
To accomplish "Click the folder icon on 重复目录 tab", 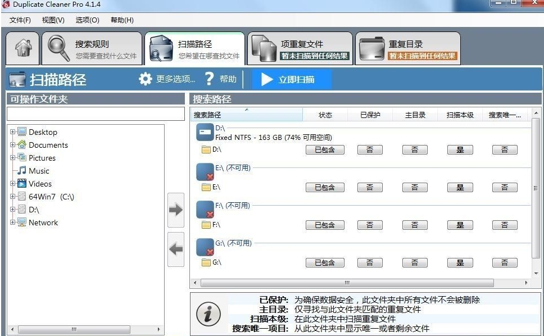I will tap(372, 48).
